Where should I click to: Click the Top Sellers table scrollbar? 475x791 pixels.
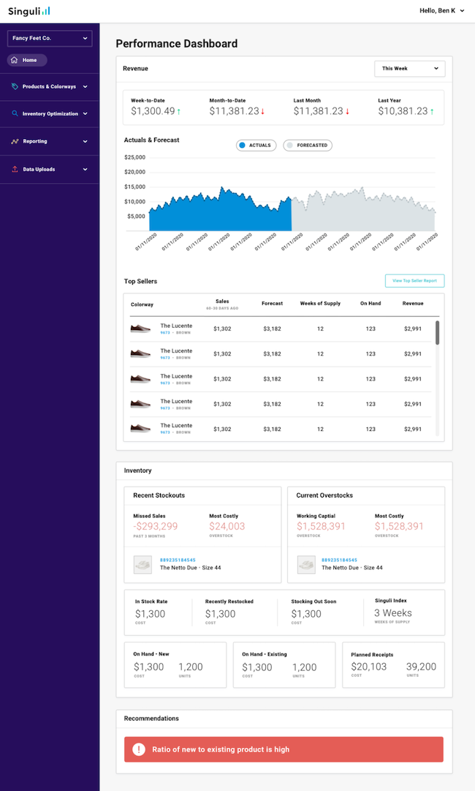(x=438, y=333)
